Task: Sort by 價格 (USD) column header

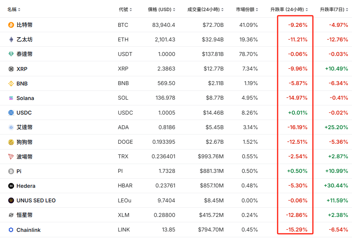Action: point(161,9)
